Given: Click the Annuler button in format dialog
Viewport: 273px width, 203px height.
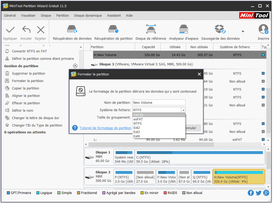Looking at the screenshot, I should [x=193, y=128].
